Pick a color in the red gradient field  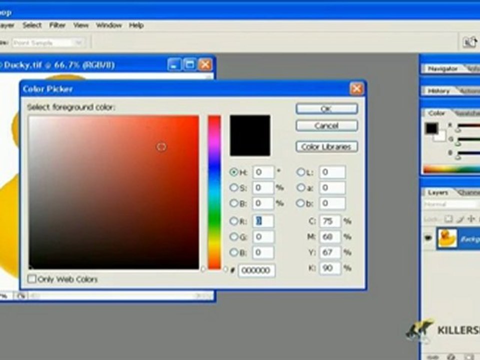click(113, 192)
